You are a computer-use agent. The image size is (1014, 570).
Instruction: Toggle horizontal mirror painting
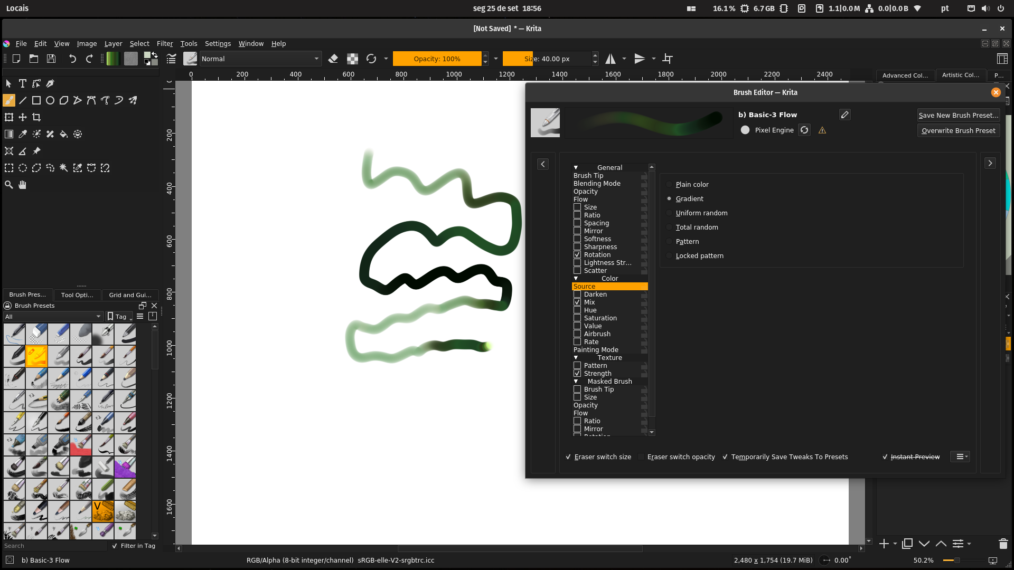pyautogui.click(x=611, y=59)
